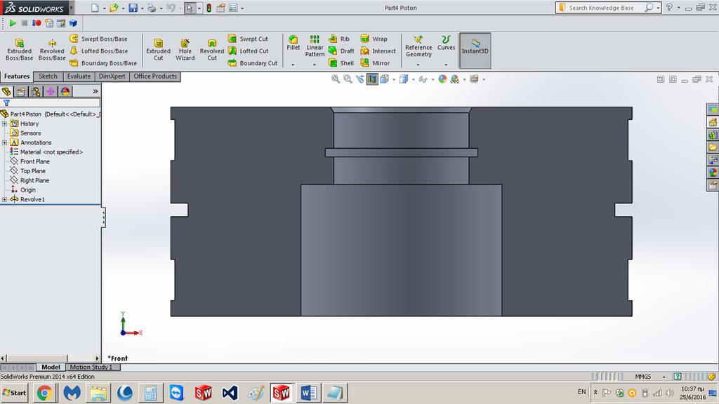Add a Rib feature
The image size is (719, 404).
pos(339,39)
